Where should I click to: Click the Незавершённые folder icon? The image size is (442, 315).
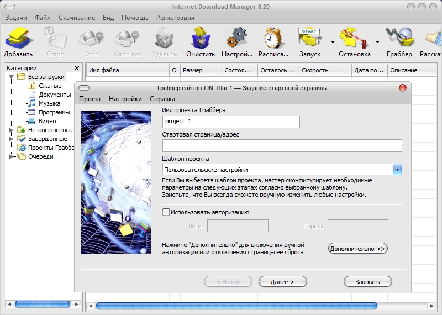(22, 130)
